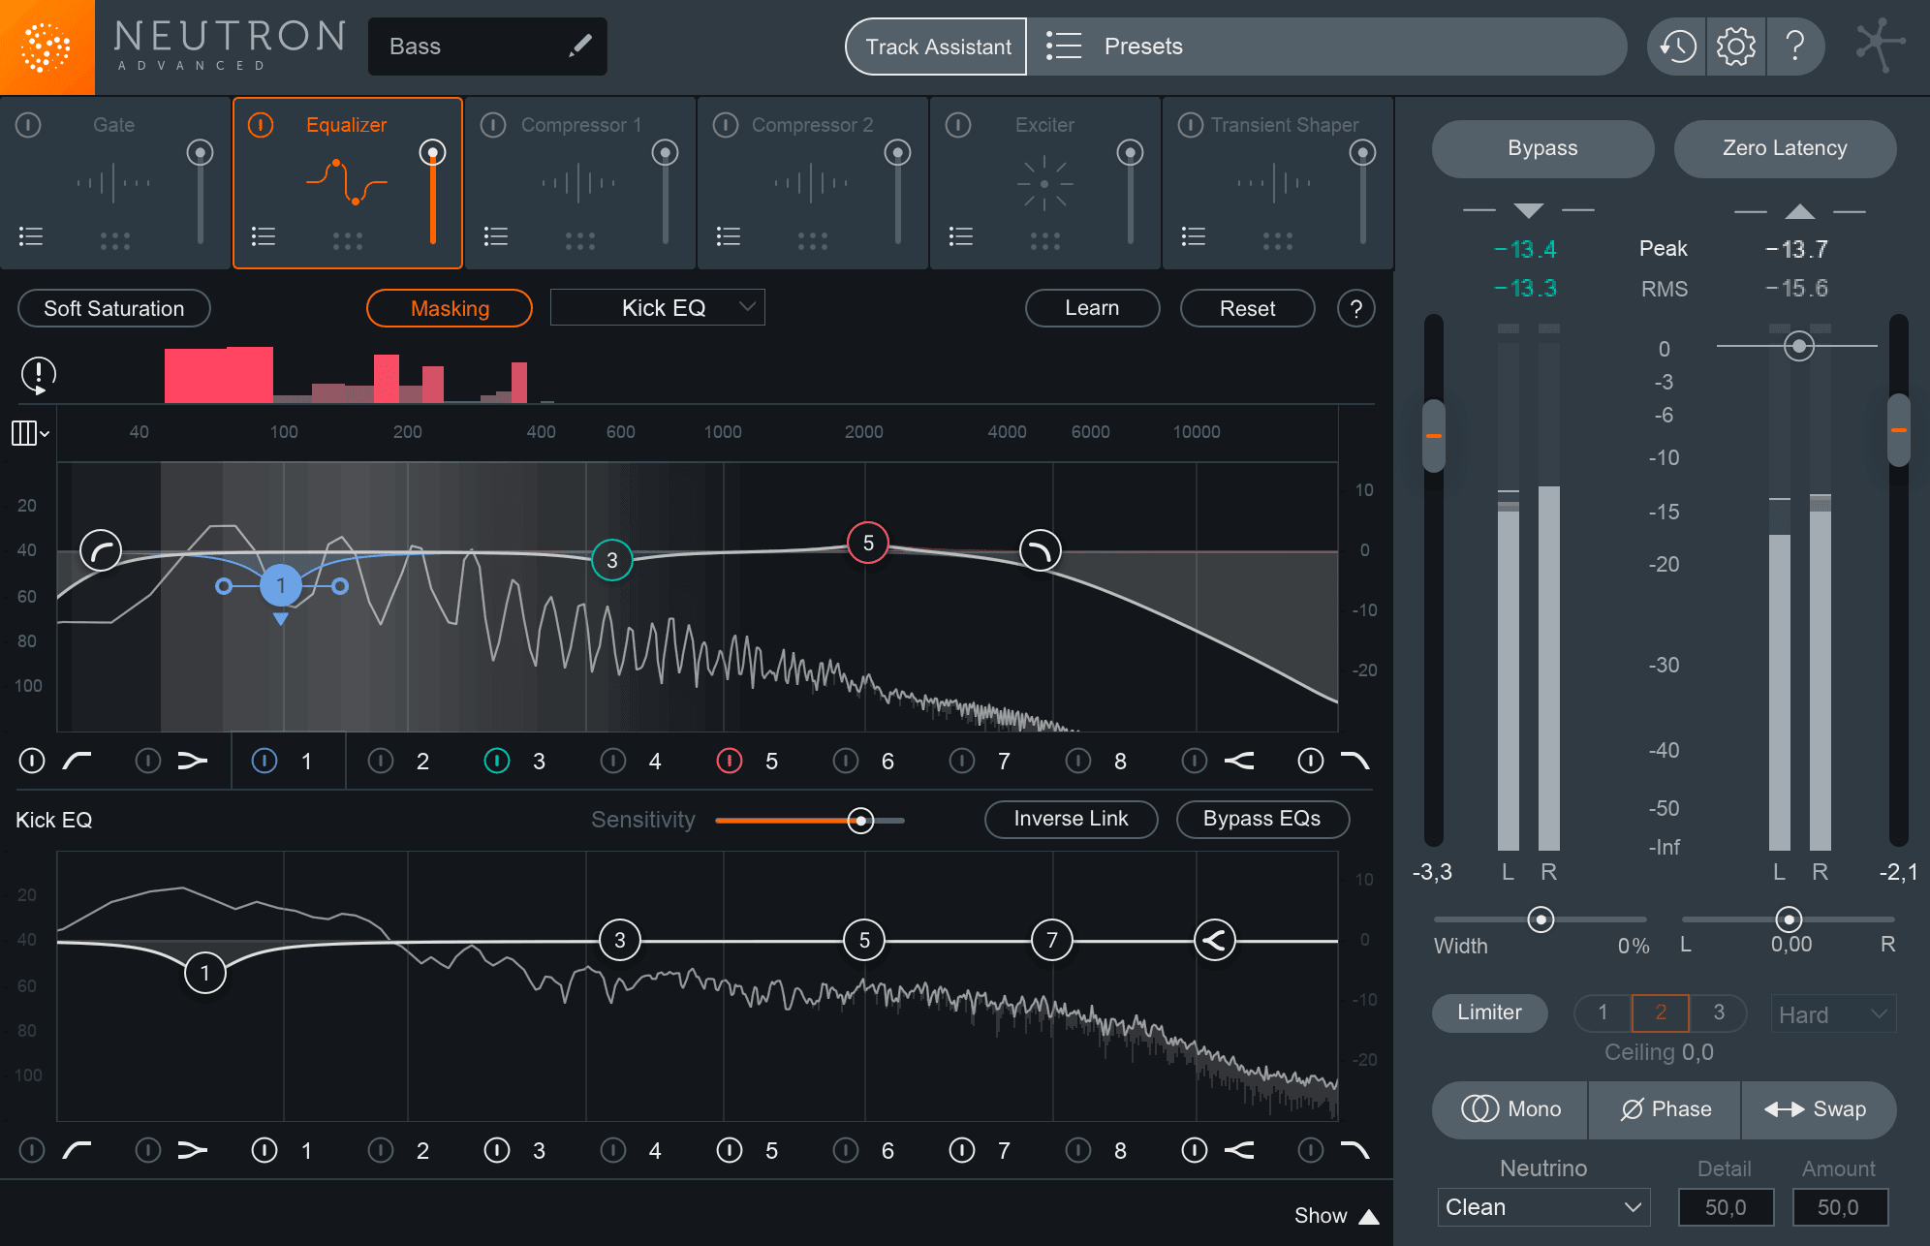Select limiter mode 2
The height and width of the screenshot is (1246, 1930).
click(1661, 1012)
